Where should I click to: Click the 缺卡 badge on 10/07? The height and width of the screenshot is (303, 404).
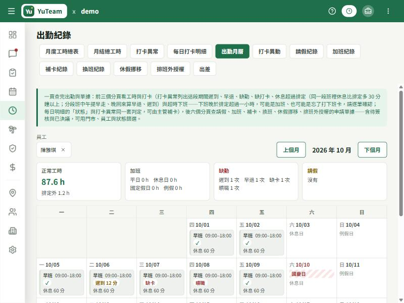[149, 283]
